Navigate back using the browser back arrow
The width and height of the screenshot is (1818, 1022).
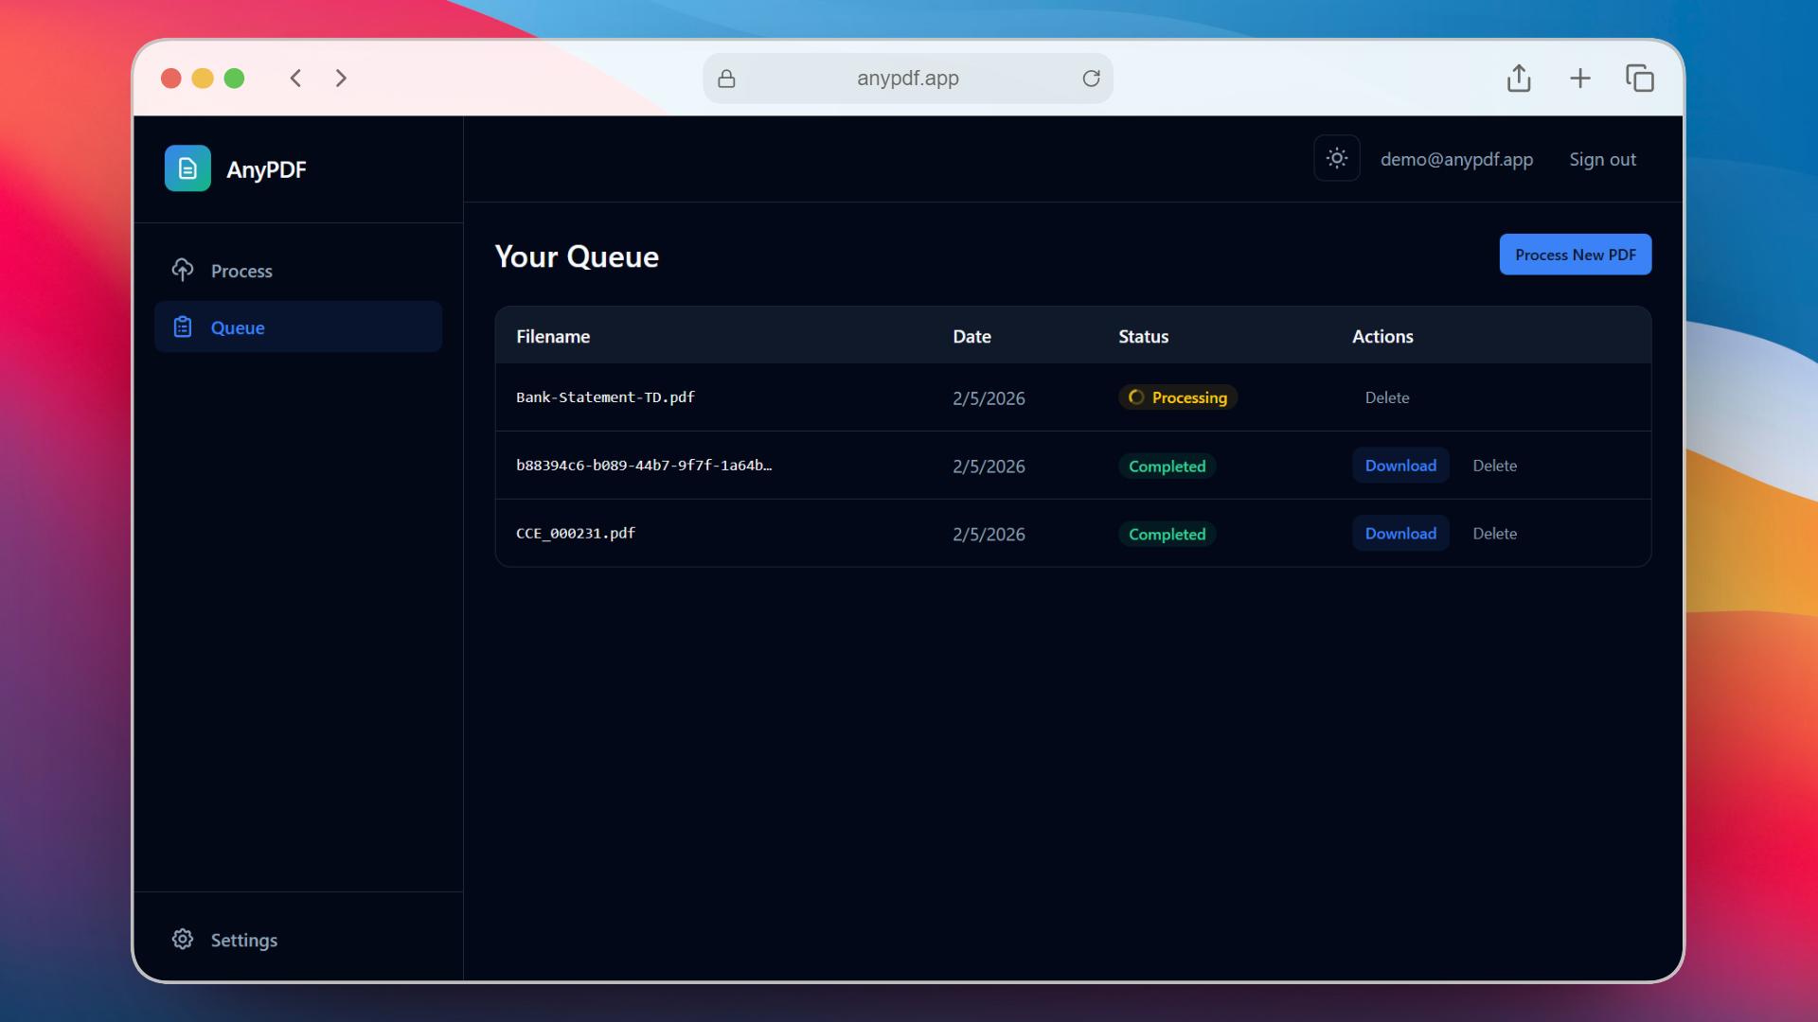(x=295, y=79)
